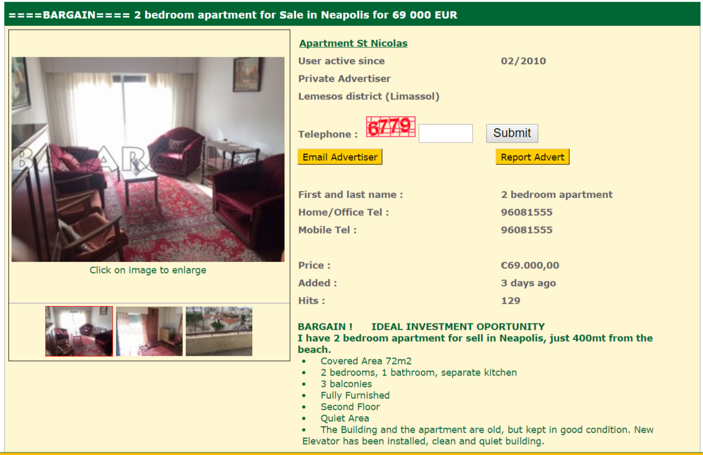
Task: Open the Apartment St Nicolas link
Action: point(353,43)
